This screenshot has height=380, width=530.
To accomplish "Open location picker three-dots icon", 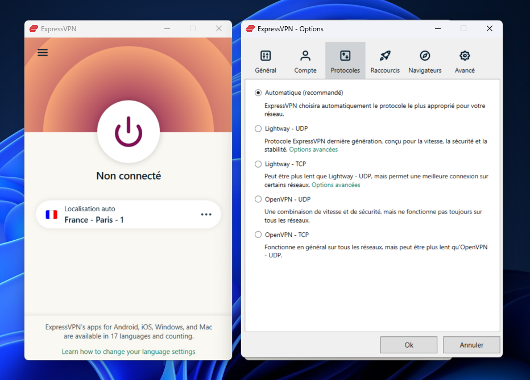I will (x=206, y=214).
